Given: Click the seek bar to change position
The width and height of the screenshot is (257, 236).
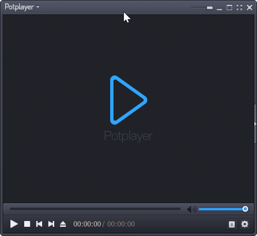Looking at the screenshot, I should point(95,209).
